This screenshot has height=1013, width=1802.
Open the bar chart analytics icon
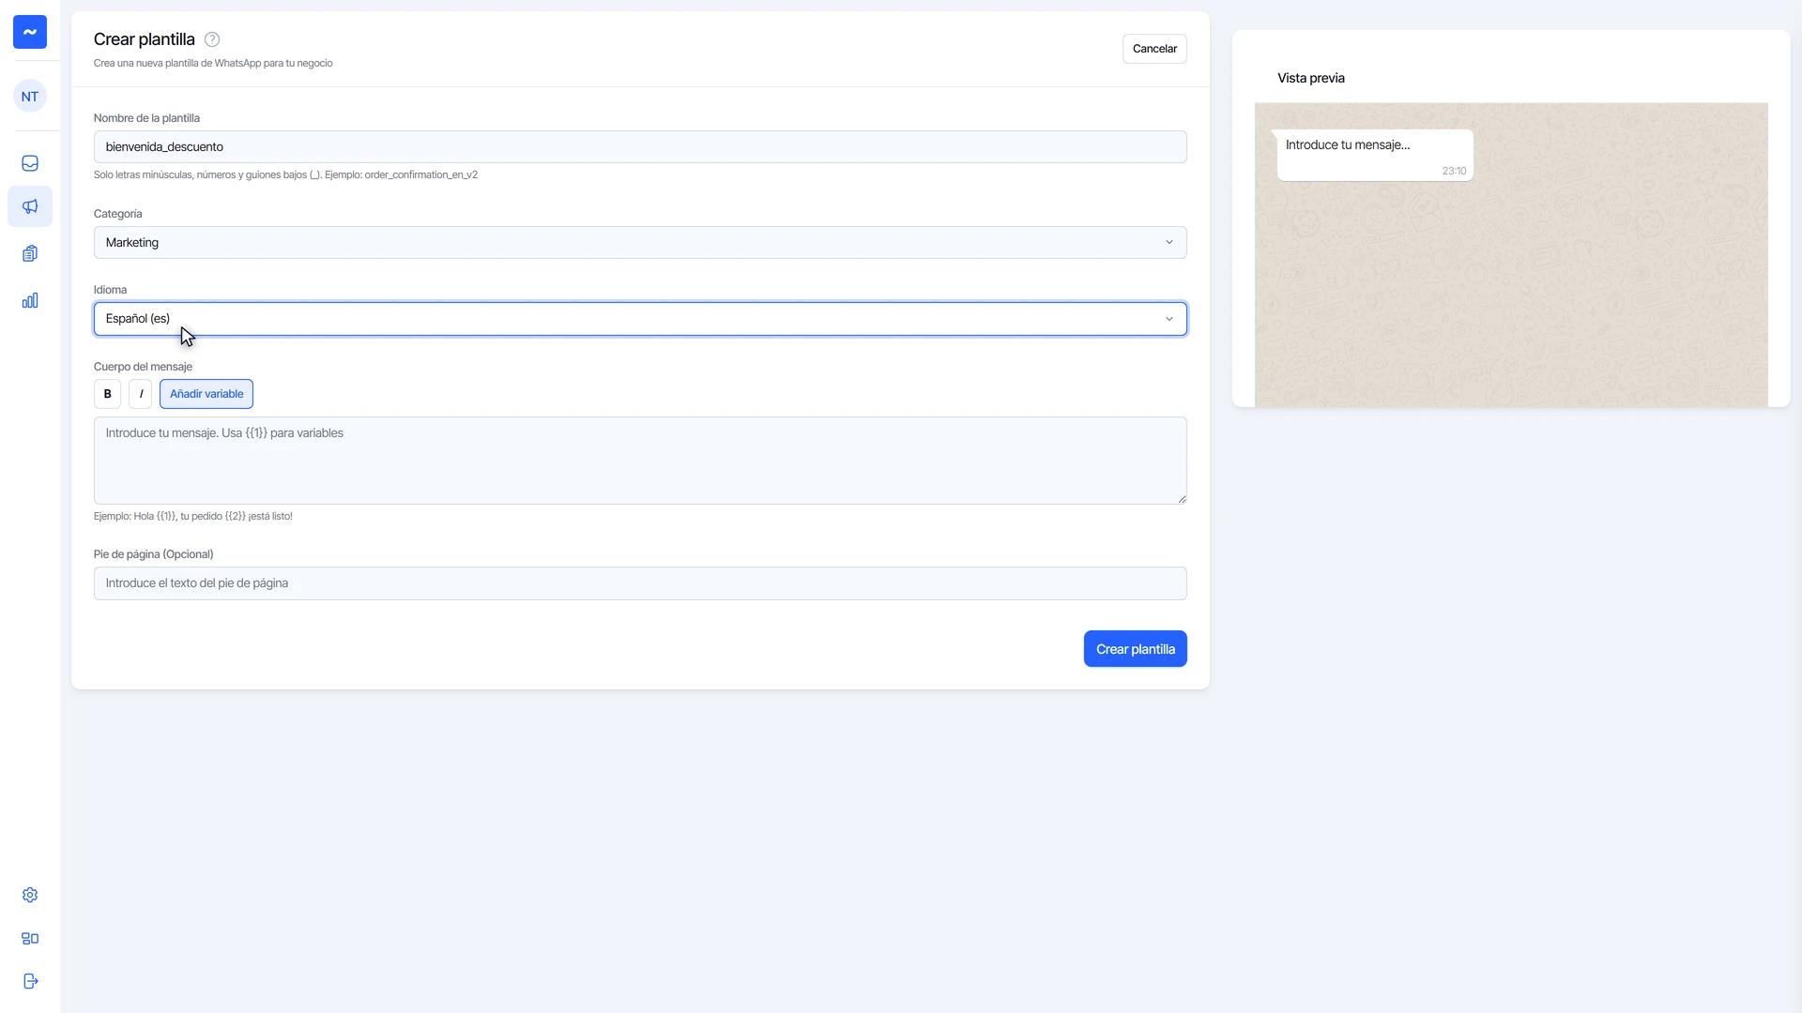[x=30, y=300]
